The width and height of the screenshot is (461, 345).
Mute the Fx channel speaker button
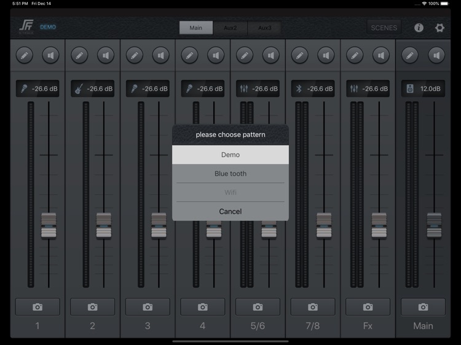pyautogui.click(x=381, y=55)
